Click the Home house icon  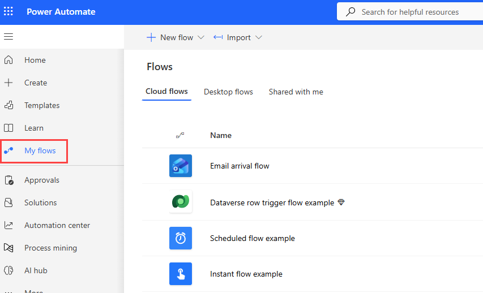tap(8, 60)
